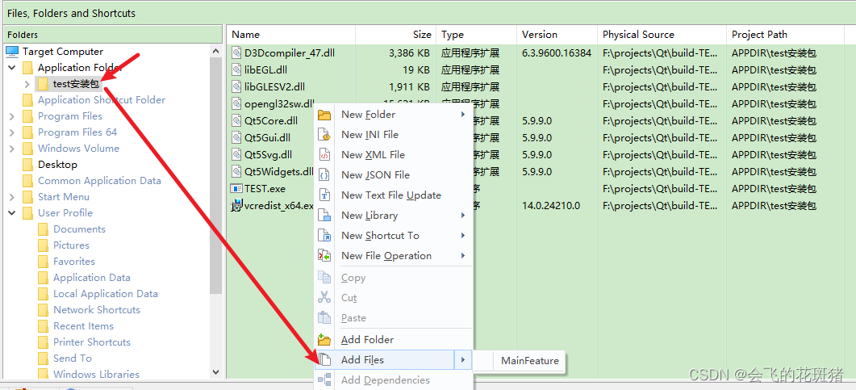Click the New Text File Update icon

point(324,195)
